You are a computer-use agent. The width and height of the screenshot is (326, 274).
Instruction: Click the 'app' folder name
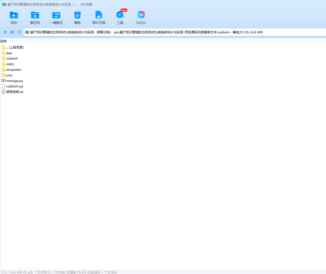pyautogui.click(x=9, y=53)
